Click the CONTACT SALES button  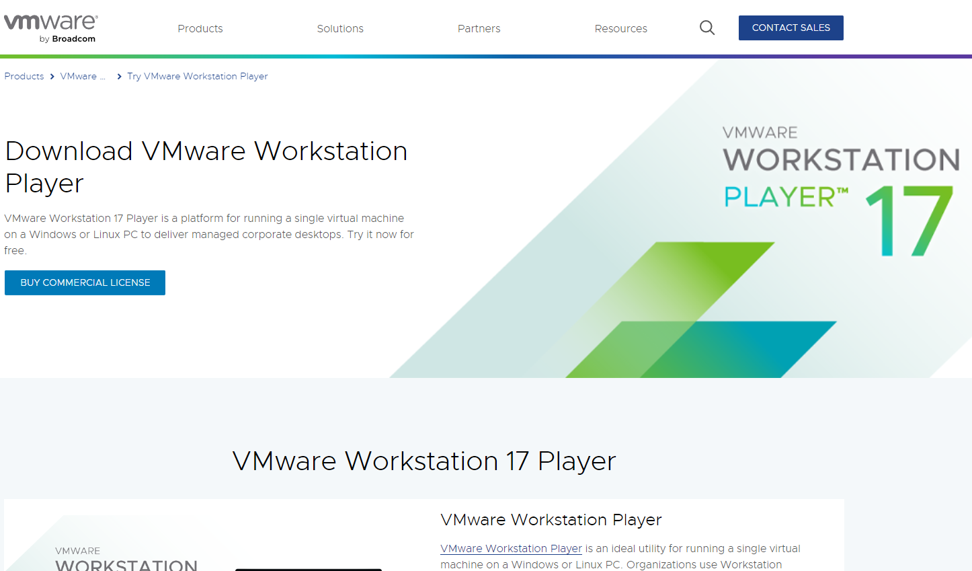click(x=791, y=28)
